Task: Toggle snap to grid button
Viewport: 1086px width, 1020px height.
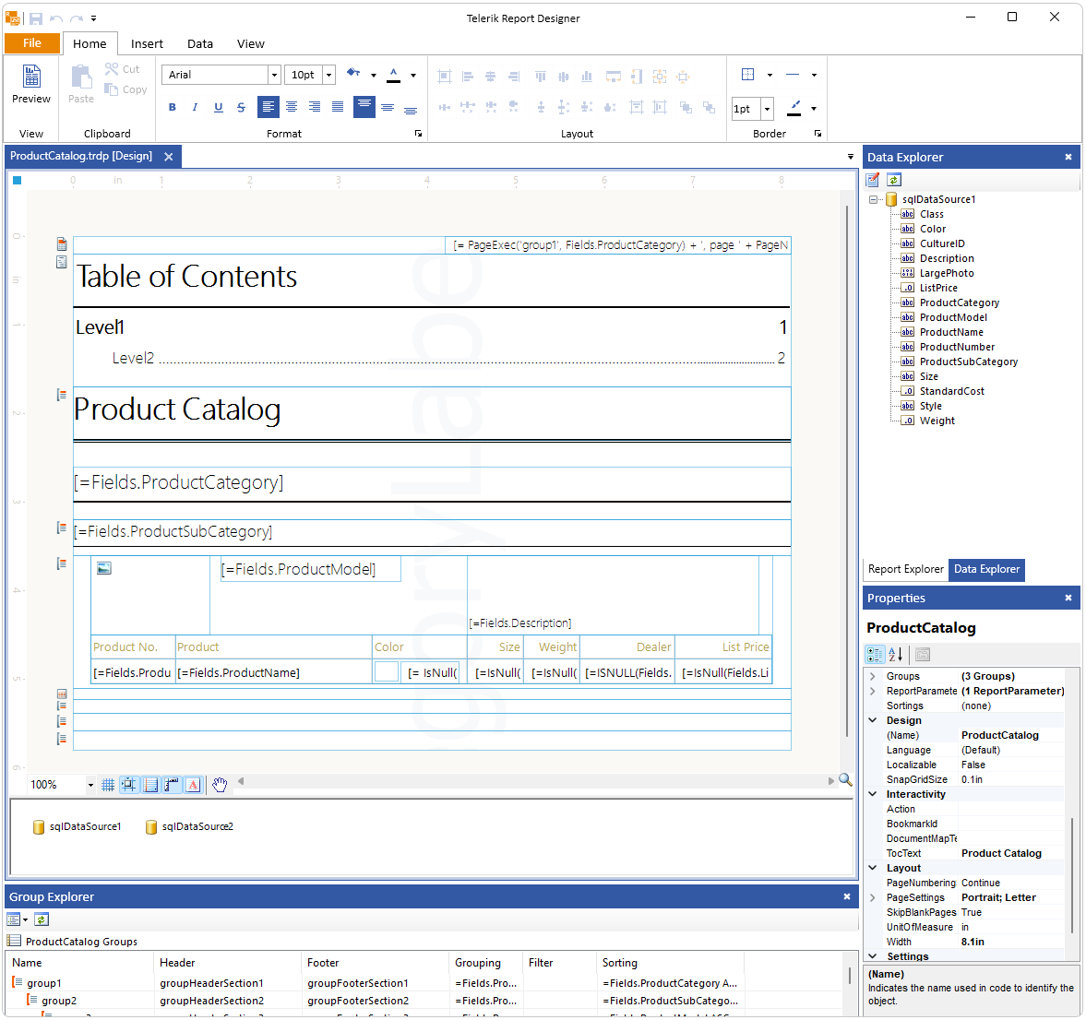Action: (129, 785)
